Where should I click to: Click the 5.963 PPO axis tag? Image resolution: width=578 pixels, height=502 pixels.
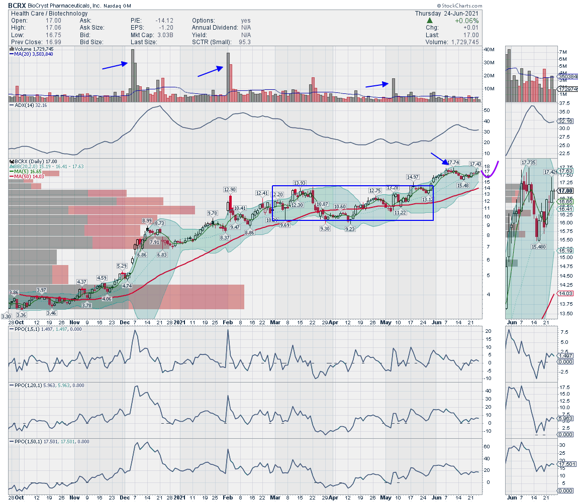click(565, 419)
